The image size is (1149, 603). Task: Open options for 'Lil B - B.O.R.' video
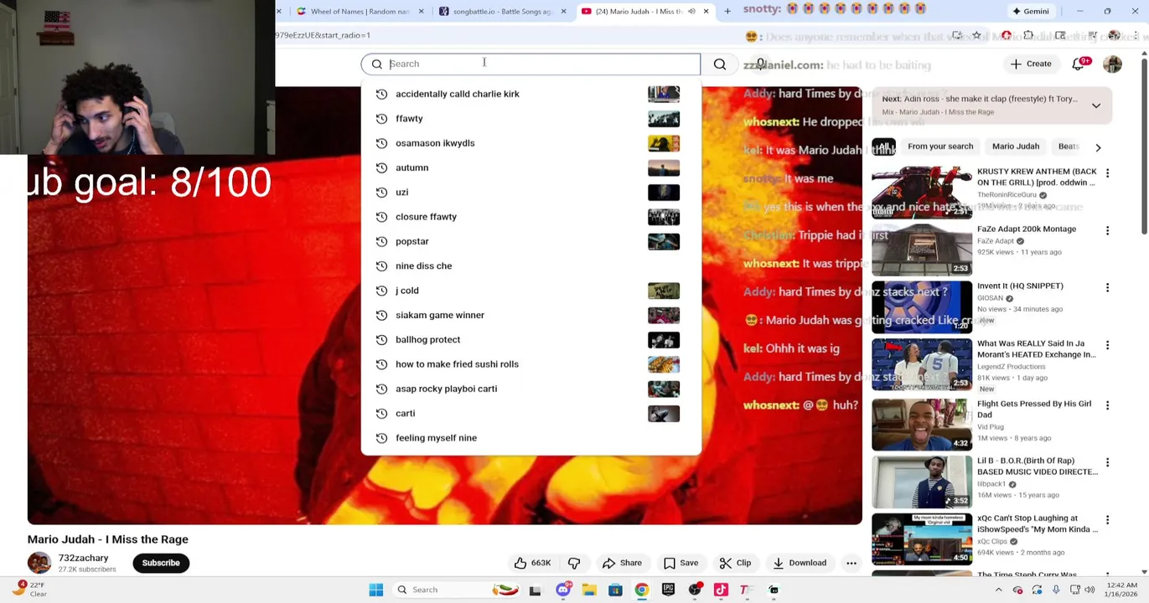click(x=1107, y=462)
